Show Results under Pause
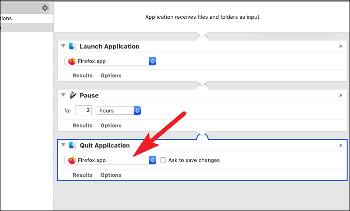Image resolution: width=350 pixels, height=211 pixels. tap(83, 125)
